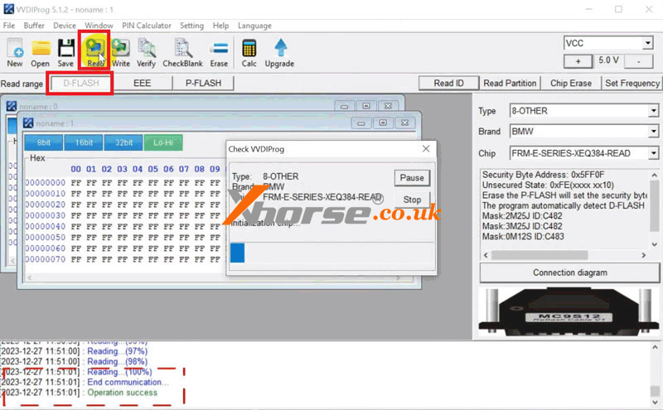Switch to the P-FLASH read range tab

tap(203, 83)
